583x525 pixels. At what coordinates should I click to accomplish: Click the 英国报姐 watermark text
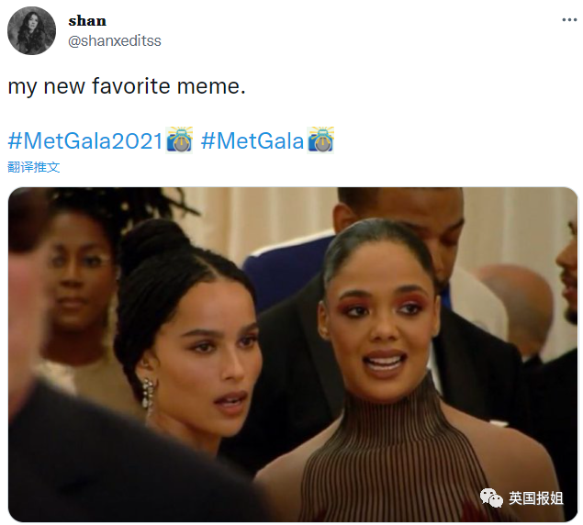(536, 498)
